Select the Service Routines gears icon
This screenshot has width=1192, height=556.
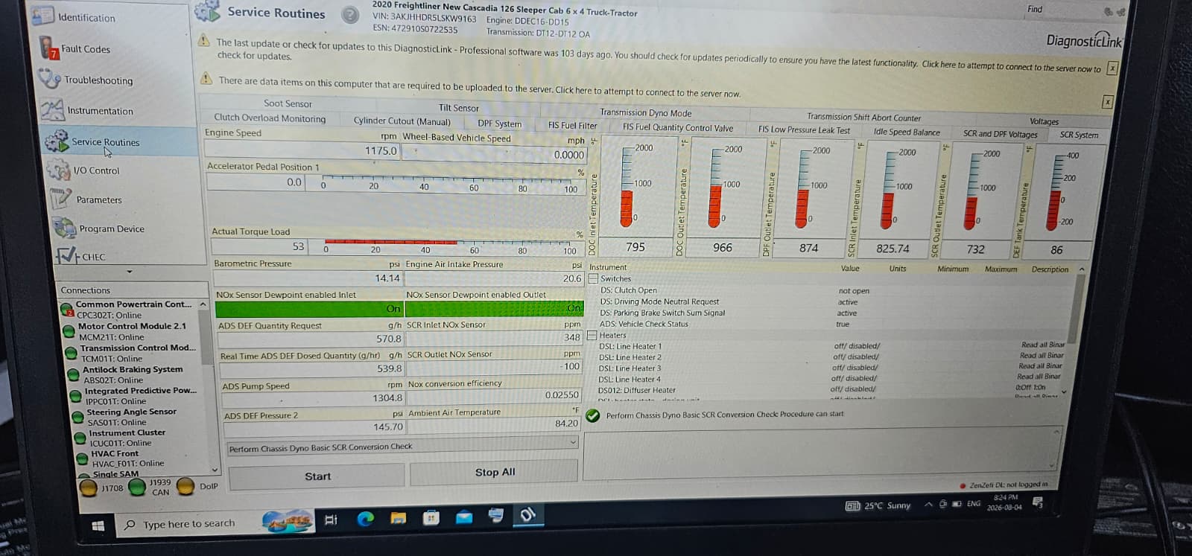click(57, 141)
